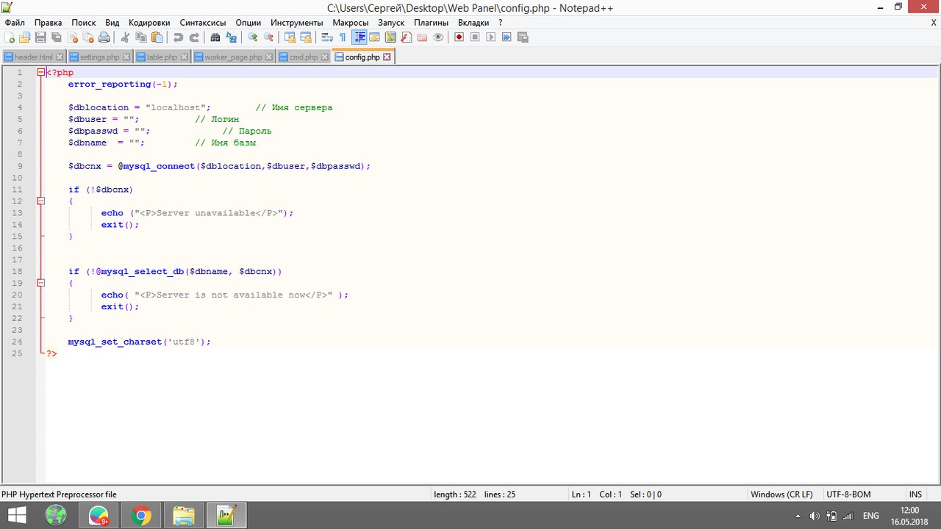
Task: Click the New file toolbar icon
Action: [x=10, y=37]
